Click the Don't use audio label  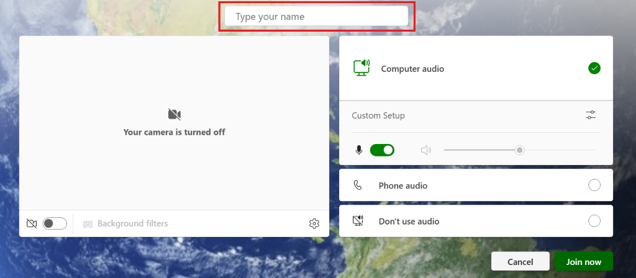(x=409, y=222)
